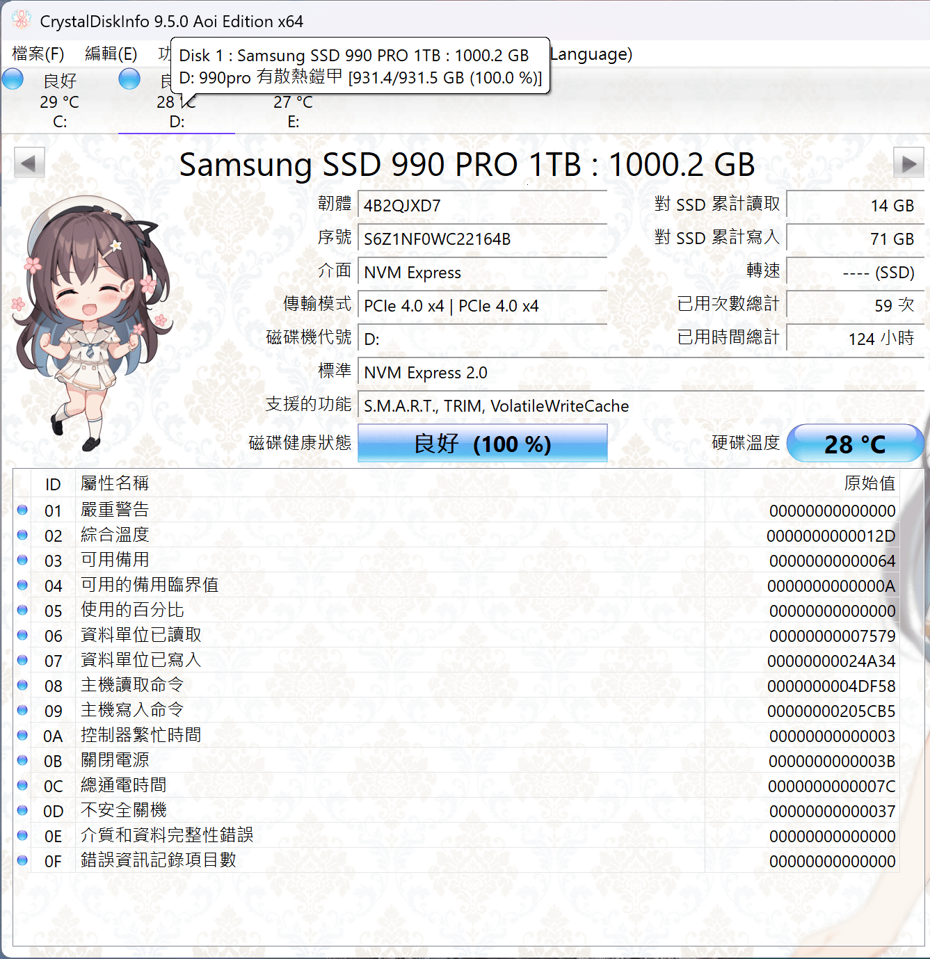Click the serial number S6Z1NF0WC22164B field

click(482, 239)
